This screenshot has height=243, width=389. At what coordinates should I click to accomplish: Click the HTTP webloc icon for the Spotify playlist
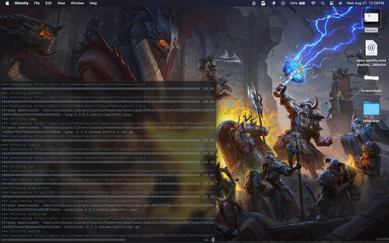point(371,48)
